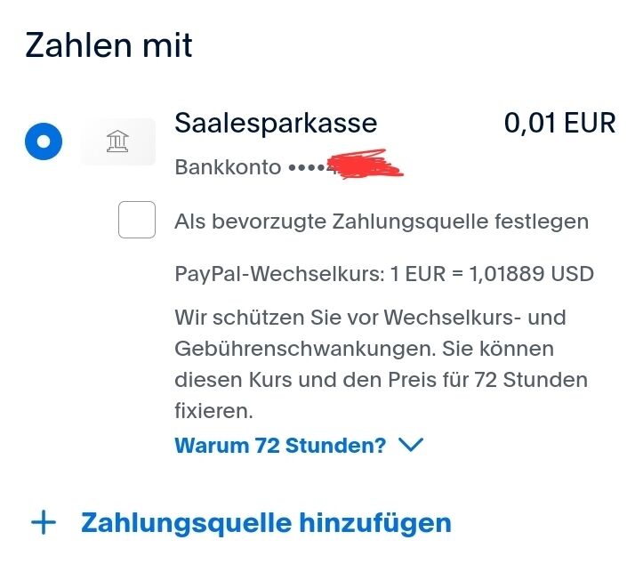Viewport: 627px width, 564px height.
Task: Click the 'Als bevorzugte Zahlungsquelle festlegen' label
Action: tap(382, 222)
